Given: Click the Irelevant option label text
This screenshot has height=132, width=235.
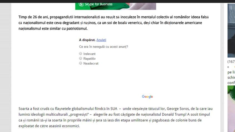Looking at the screenshot, I should pyautogui.click(x=89, y=54).
